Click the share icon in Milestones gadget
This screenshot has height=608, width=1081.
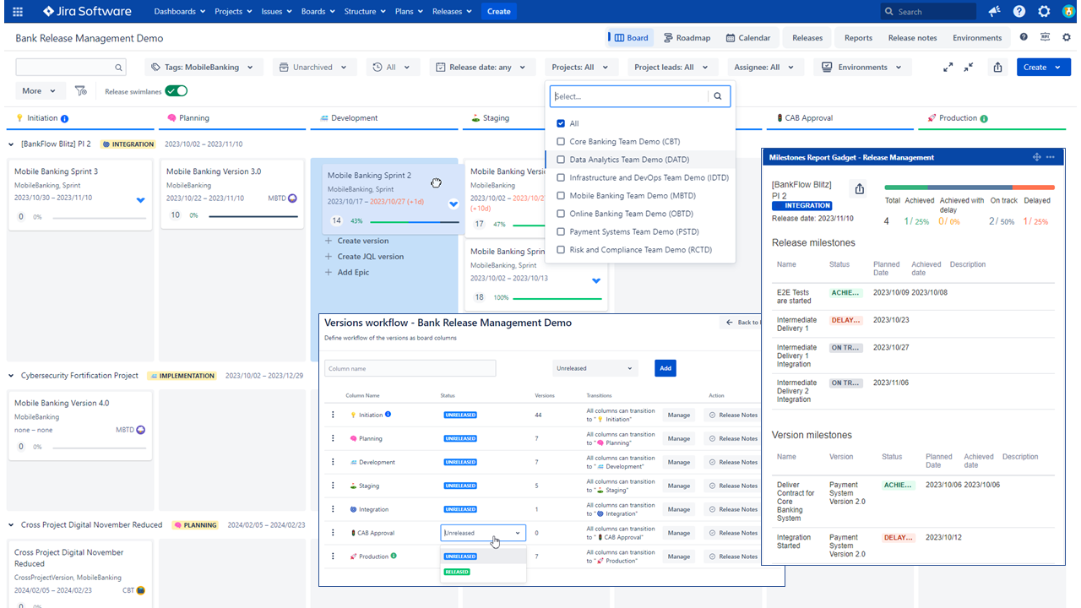[x=860, y=189]
